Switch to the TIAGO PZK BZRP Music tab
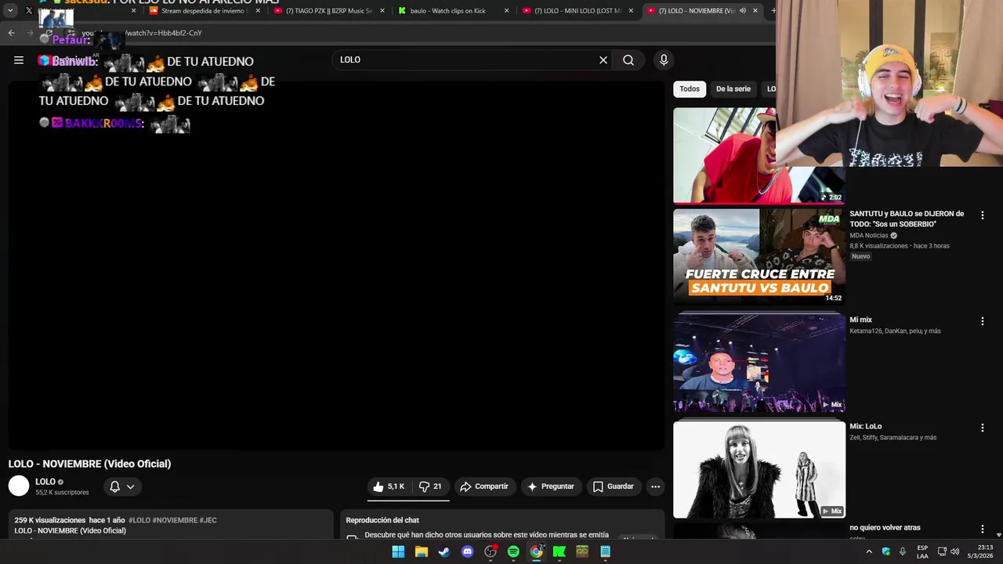This screenshot has height=564, width=1003. pyautogui.click(x=329, y=11)
